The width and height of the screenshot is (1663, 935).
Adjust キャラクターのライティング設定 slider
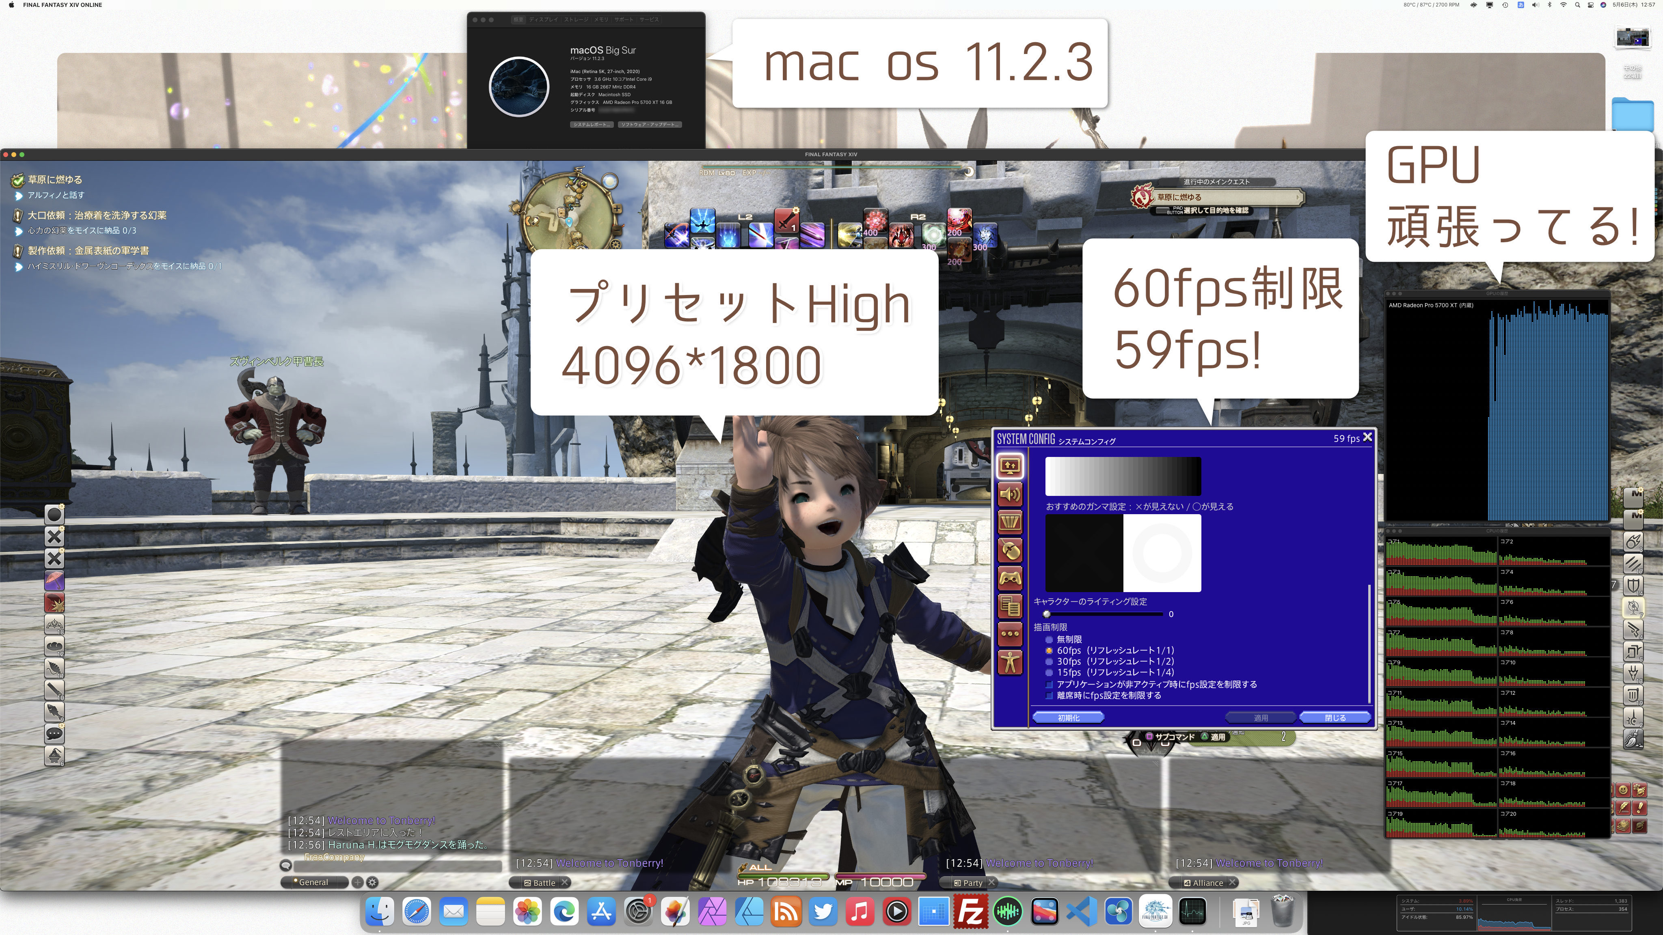click(1104, 614)
